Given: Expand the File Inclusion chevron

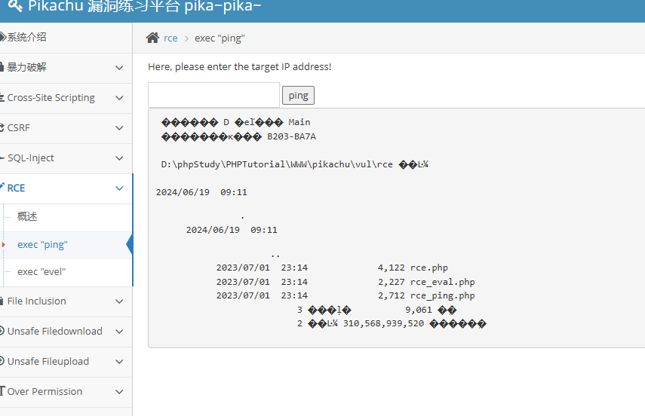Looking at the screenshot, I should (119, 301).
